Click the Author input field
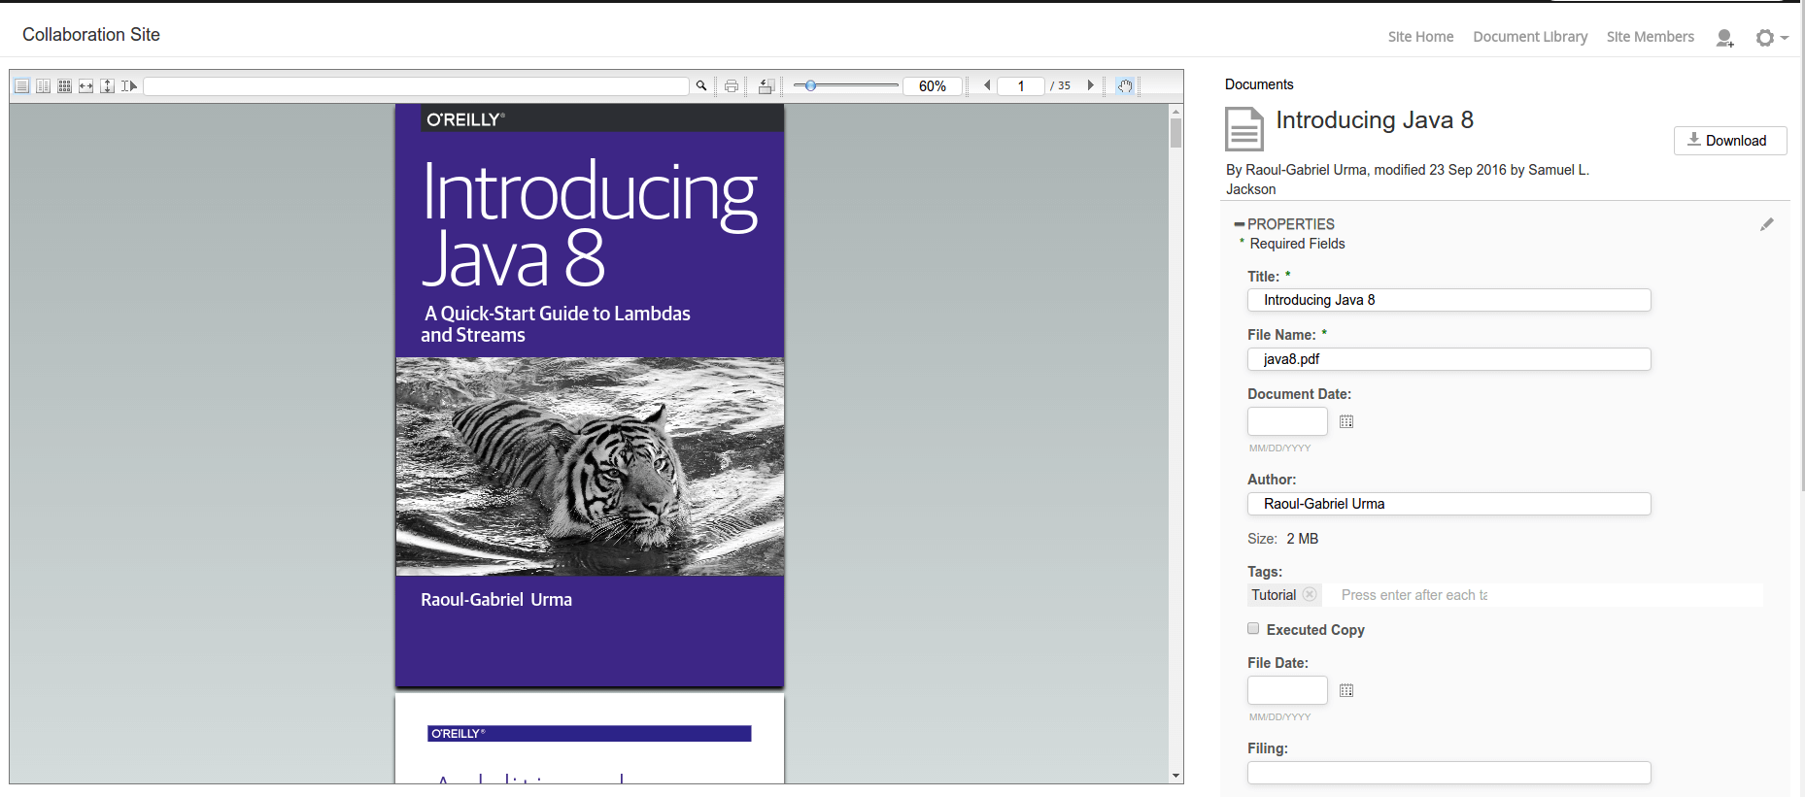The image size is (1805, 797). (1448, 504)
